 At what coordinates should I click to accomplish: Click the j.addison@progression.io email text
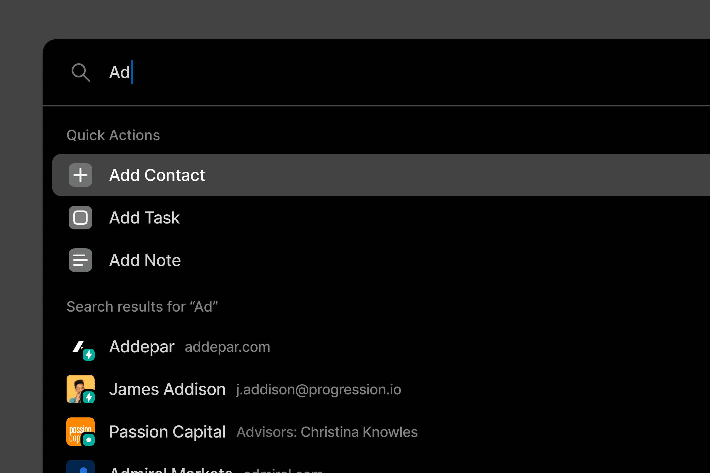coord(319,389)
